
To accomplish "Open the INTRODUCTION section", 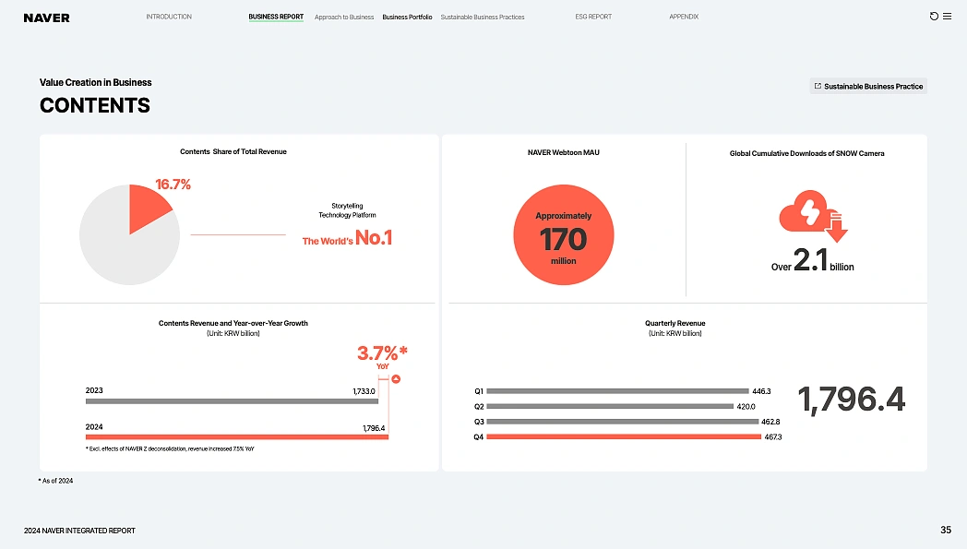I will pyautogui.click(x=169, y=17).
